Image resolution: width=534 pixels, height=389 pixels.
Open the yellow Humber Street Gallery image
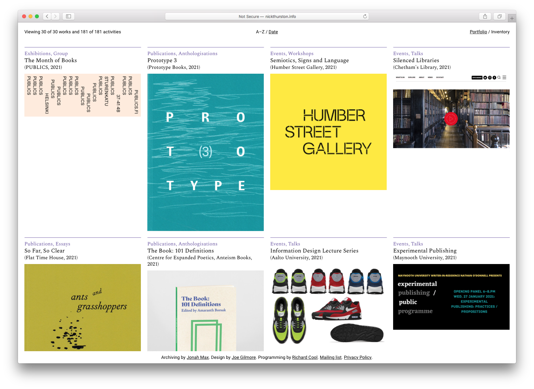(328, 132)
